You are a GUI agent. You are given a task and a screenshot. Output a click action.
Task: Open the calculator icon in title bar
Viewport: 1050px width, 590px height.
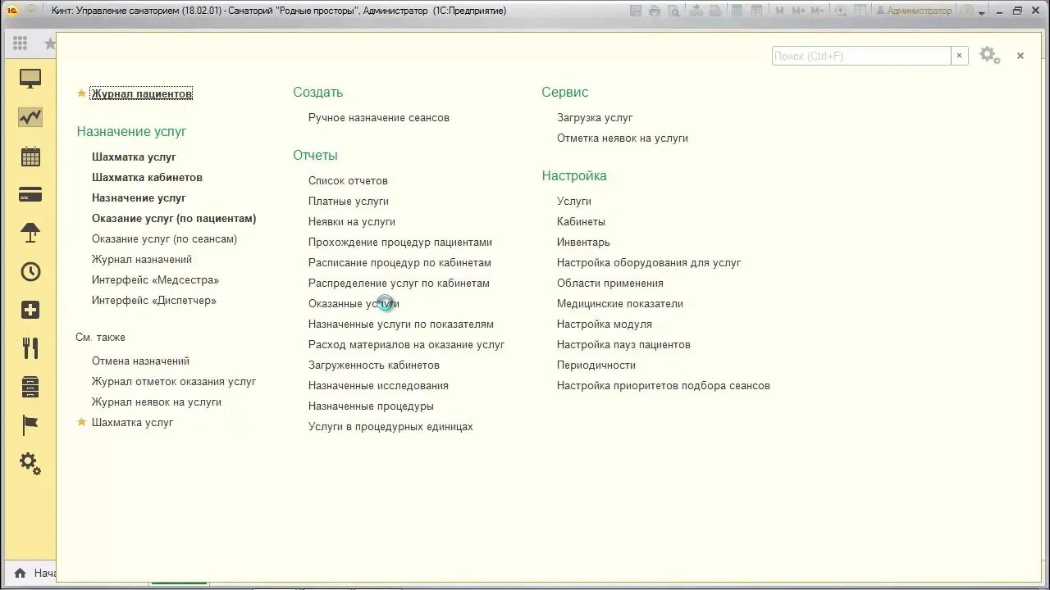(737, 11)
